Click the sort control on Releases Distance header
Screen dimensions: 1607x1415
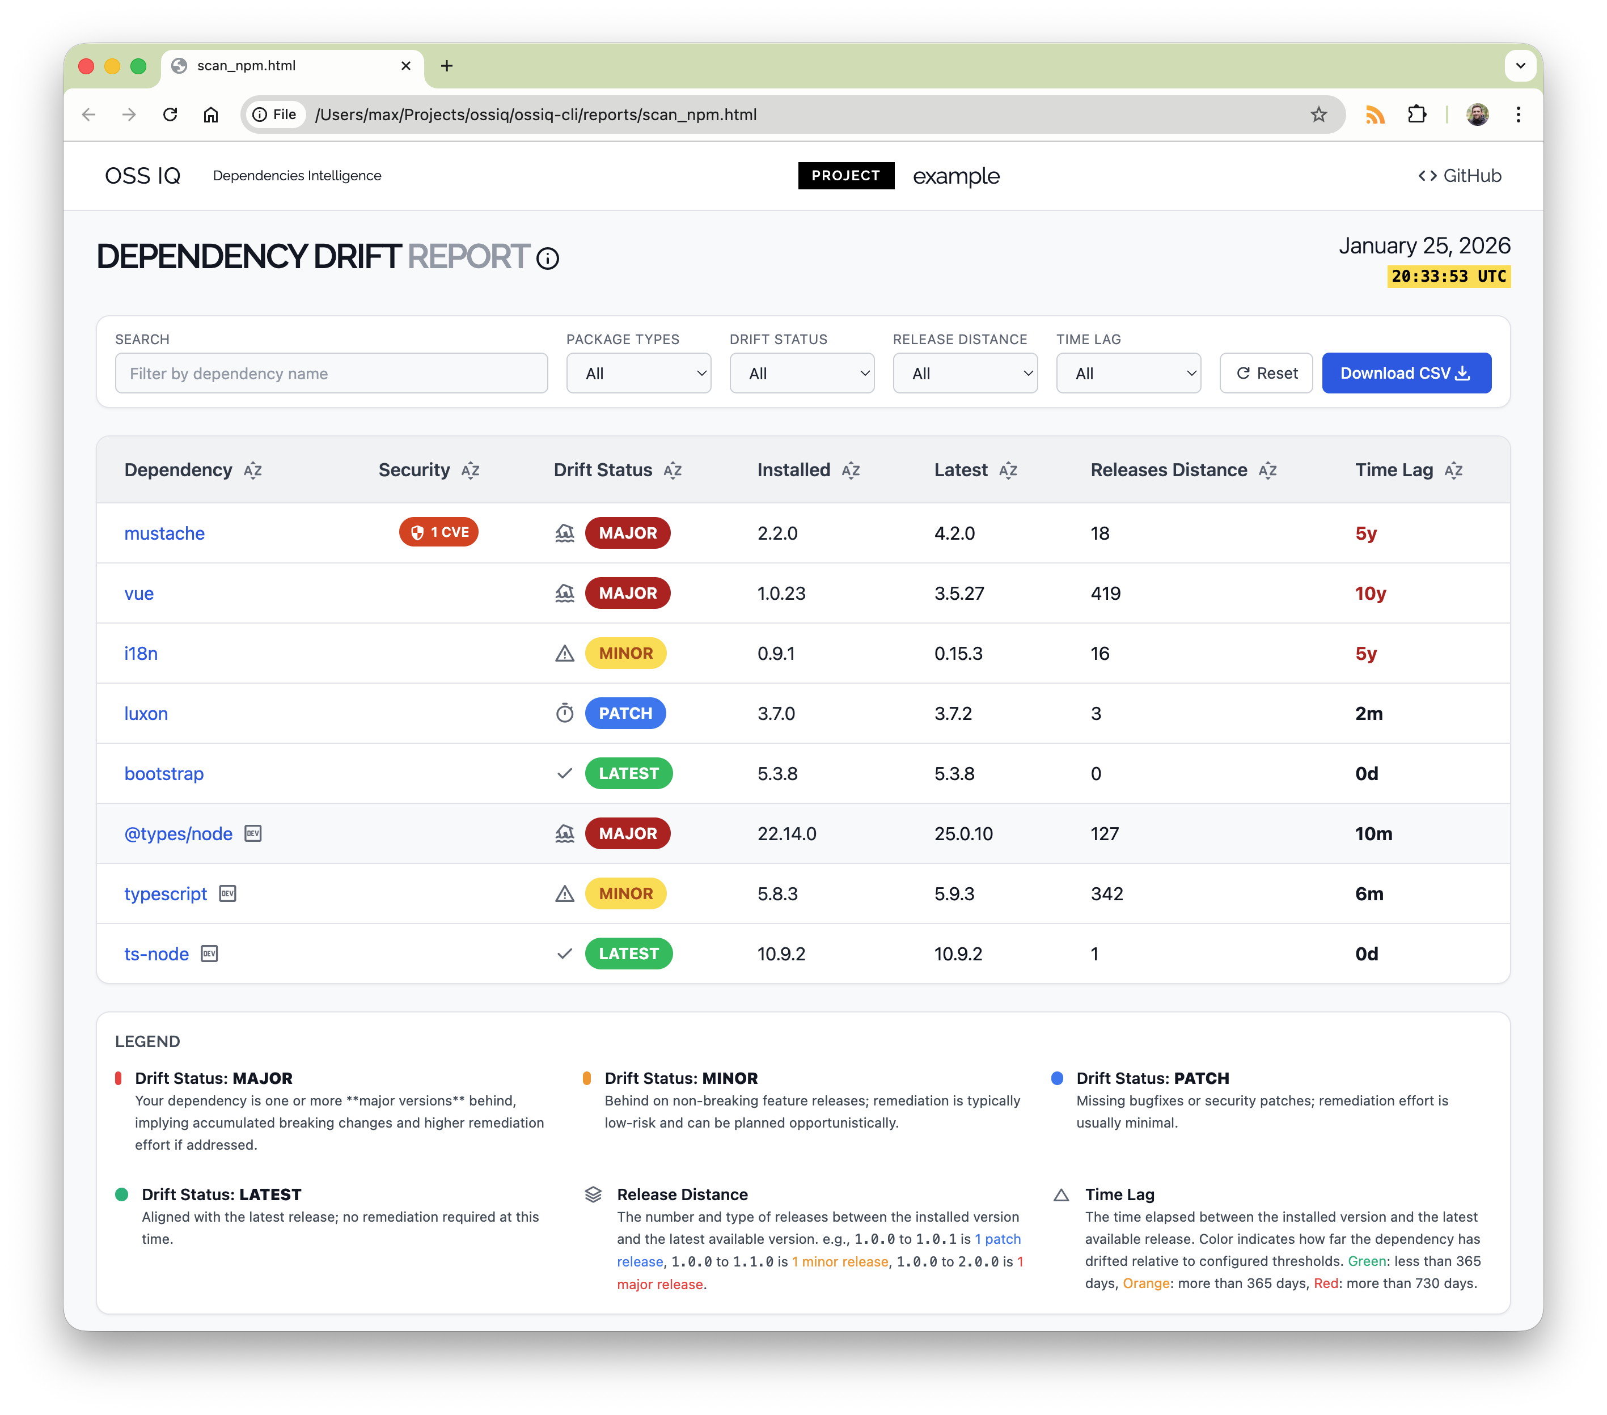click(x=1268, y=470)
